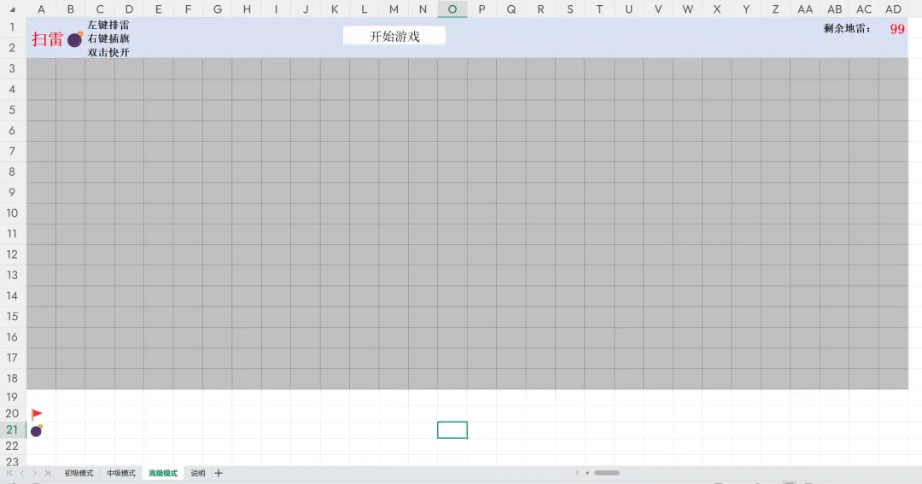The image size is (922, 484).
Task: Select row 1 header
Action: (x=12, y=27)
